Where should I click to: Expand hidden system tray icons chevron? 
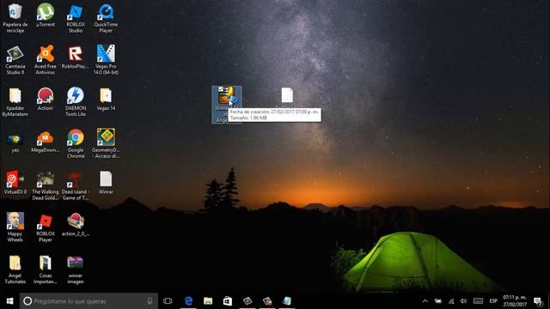(x=425, y=301)
